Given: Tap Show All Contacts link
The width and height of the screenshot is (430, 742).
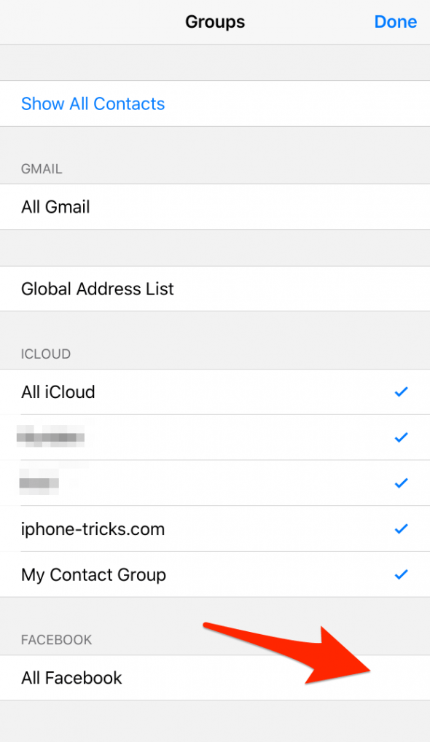Looking at the screenshot, I should coord(93,104).
